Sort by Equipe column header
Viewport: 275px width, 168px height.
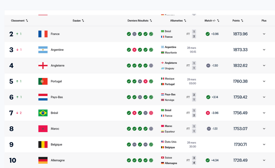[78, 21]
